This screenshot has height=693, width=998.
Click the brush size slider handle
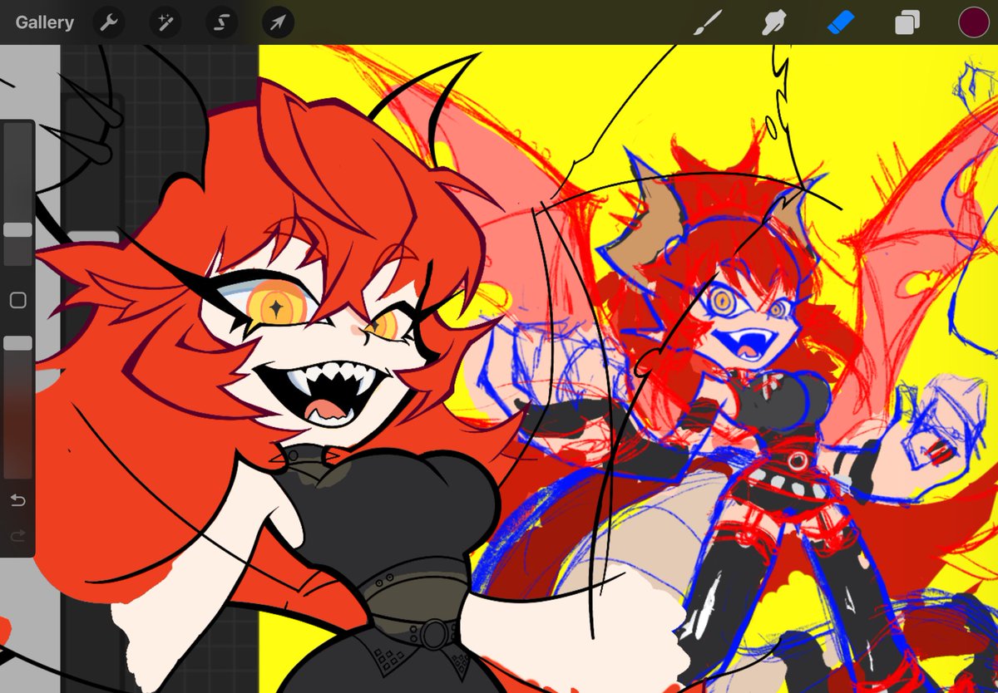pos(17,230)
